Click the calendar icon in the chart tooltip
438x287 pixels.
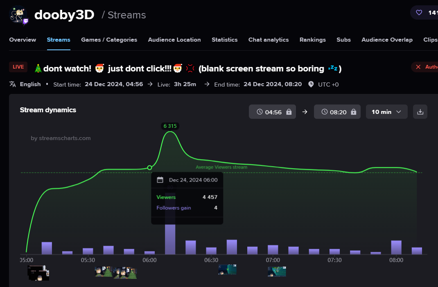click(x=160, y=180)
